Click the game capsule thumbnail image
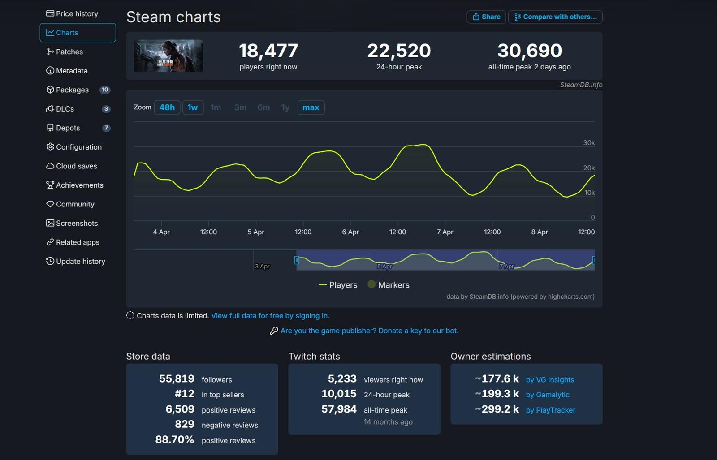Viewport: 717px width, 460px height. [x=168, y=56]
